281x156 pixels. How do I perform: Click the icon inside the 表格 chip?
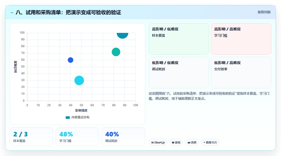pos(173,142)
